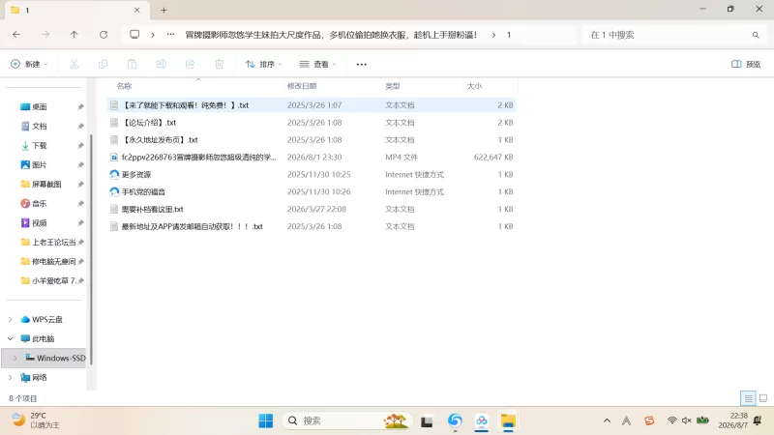Click breadcrumb folder 1 in address bar
Image resolution: width=774 pixels, height=435 pixels.
(509, 35)
